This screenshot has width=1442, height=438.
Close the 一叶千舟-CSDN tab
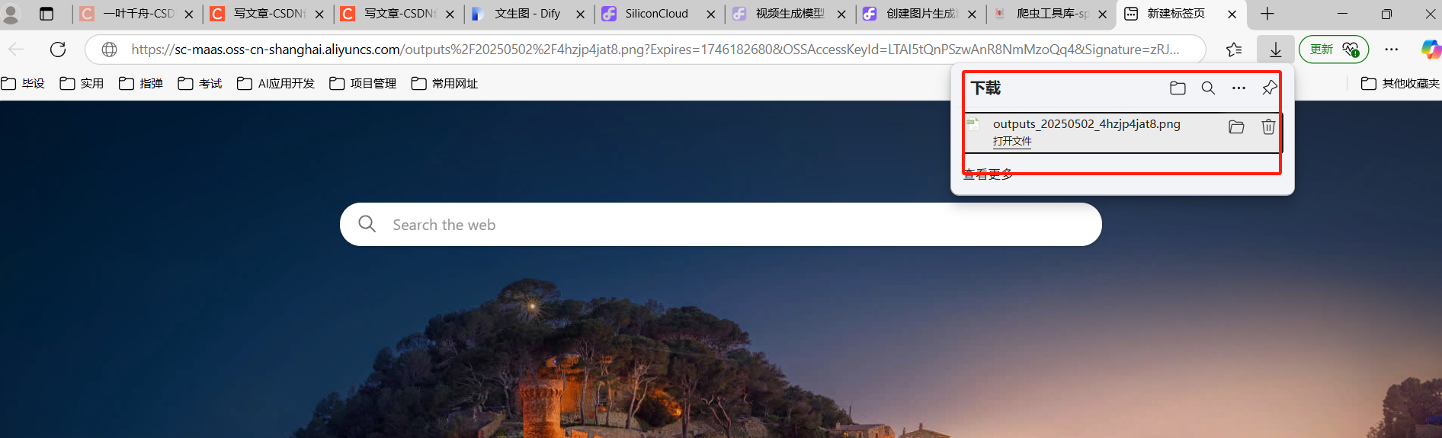coord(189,14)
